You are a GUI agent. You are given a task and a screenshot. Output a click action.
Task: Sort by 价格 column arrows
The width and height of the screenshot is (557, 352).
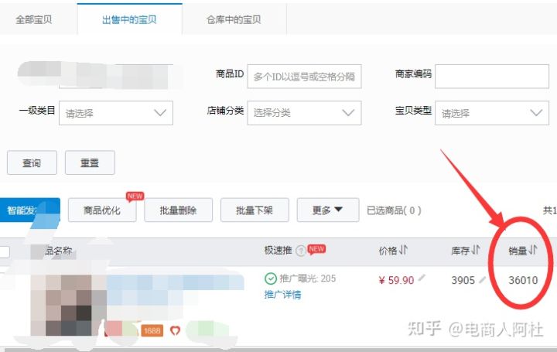[x=403, y=250]
